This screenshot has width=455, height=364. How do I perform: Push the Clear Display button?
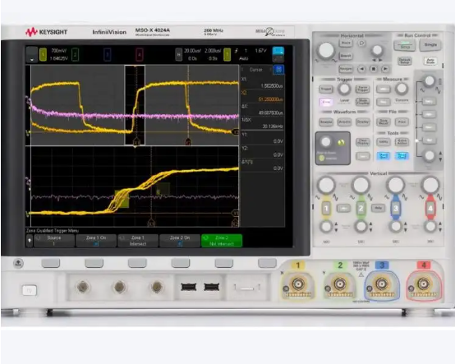[362, 142]
